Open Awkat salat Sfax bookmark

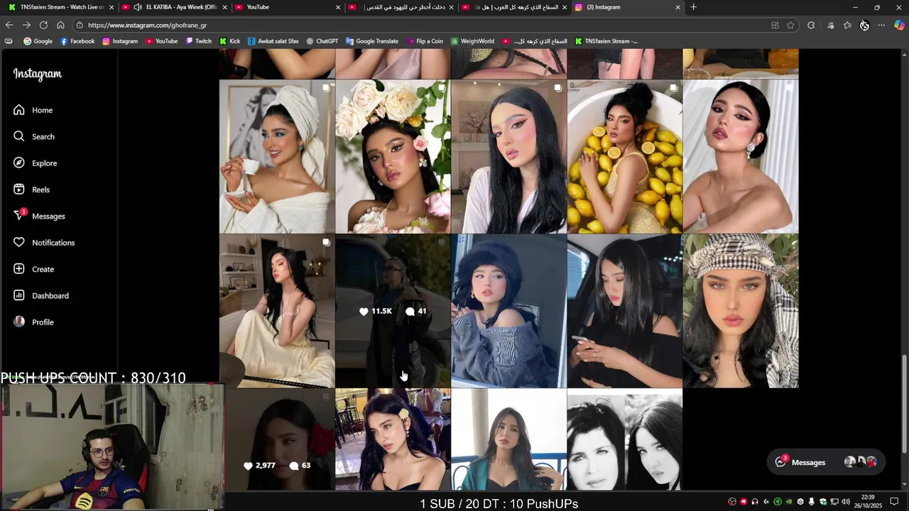(273, 41)
